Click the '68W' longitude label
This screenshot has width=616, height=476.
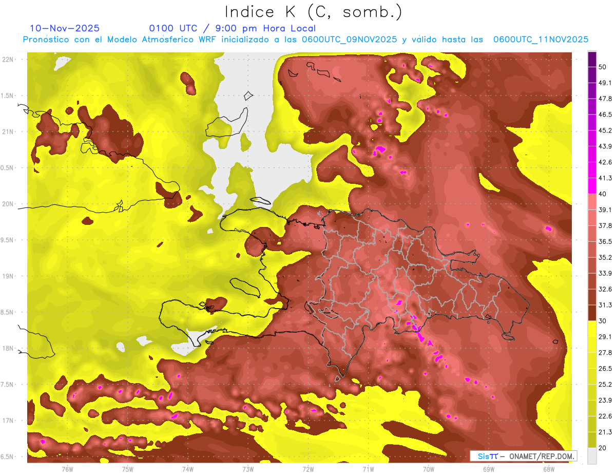pos(549,469)
